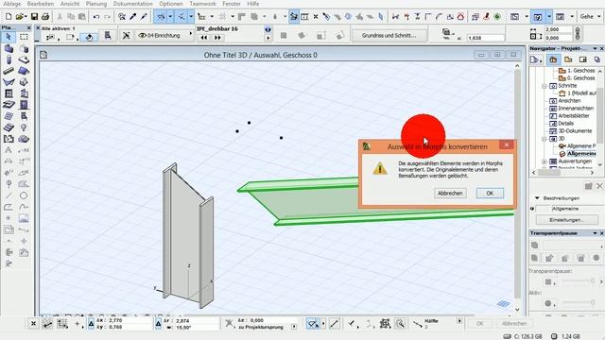Select the Beam tool in toolbox

click(9, 71)
